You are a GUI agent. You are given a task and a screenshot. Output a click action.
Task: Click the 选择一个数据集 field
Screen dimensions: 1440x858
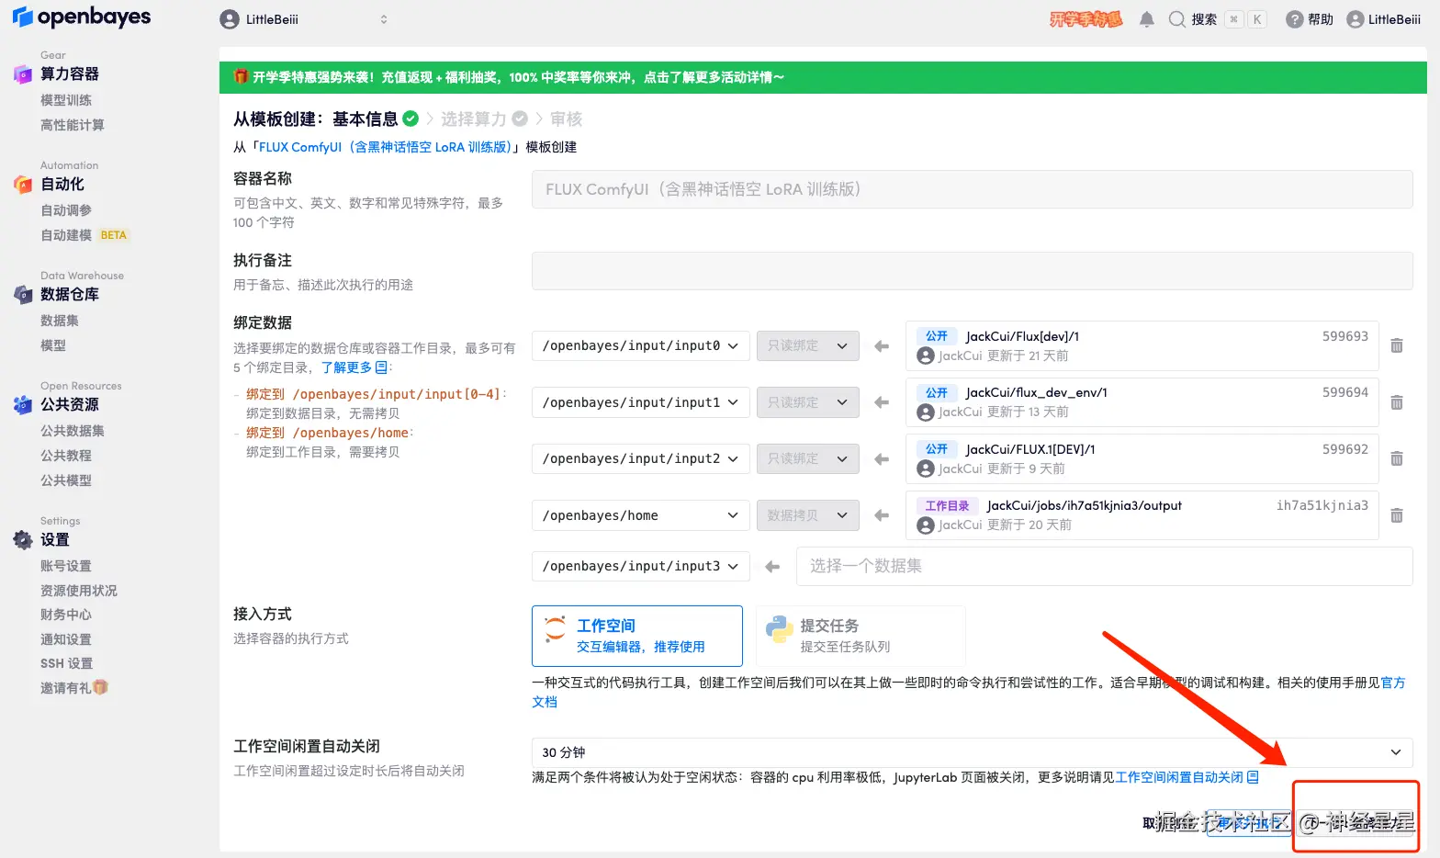[x=1104, y=566]
